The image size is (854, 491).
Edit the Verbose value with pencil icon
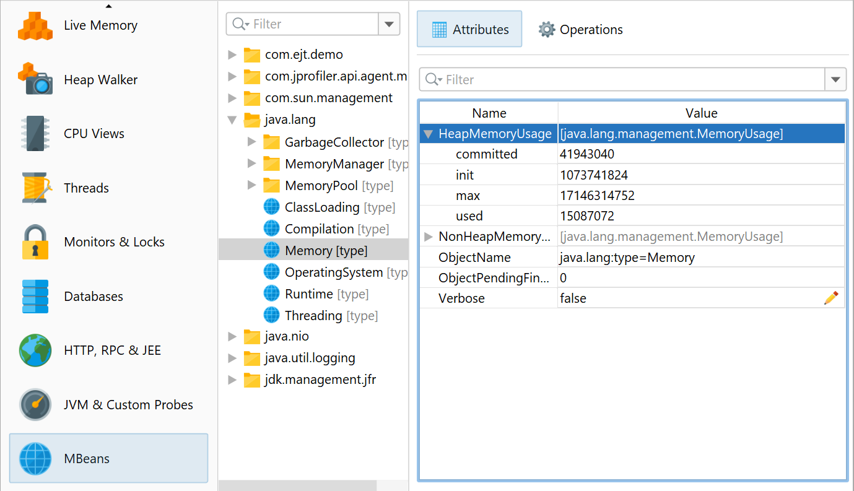[x=830, y=298]
